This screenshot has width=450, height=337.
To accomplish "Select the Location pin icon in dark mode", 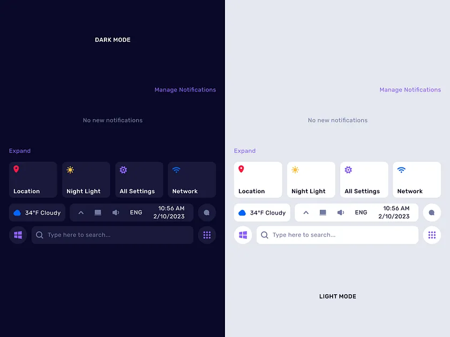I will pyautogui.click(x=16, y=170).
